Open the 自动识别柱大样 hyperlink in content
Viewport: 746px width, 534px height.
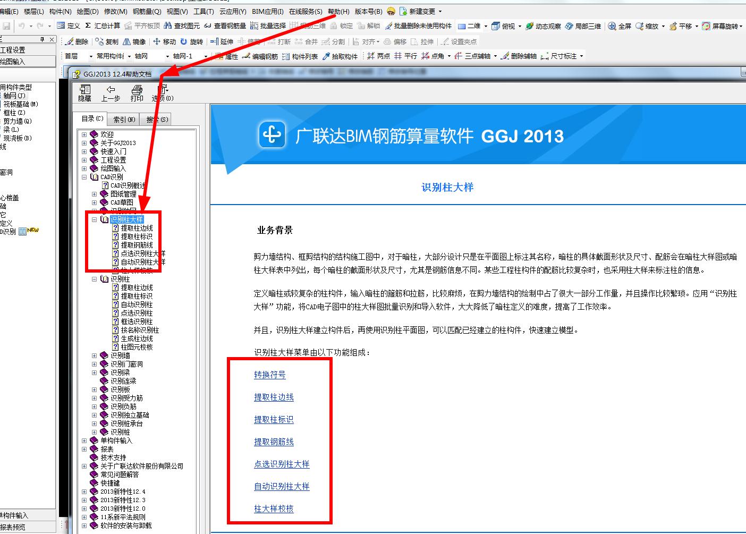(282, 486)
